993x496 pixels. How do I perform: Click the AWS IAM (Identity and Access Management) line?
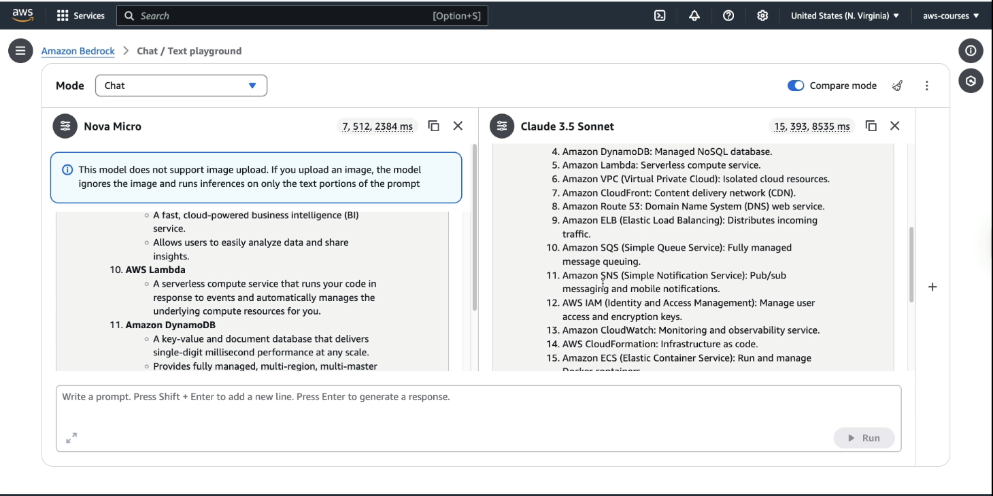click(688, 310)
